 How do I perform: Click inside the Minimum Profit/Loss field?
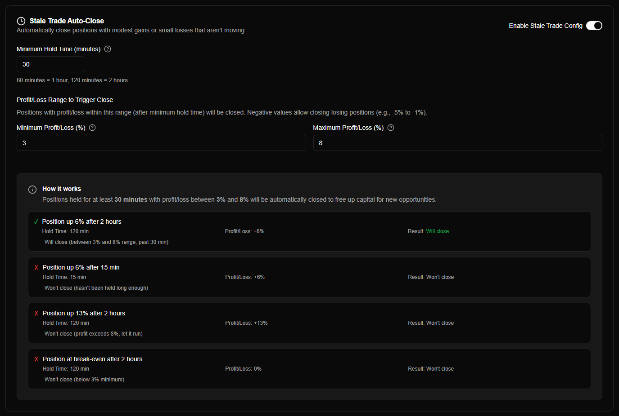tap(161, 142)
